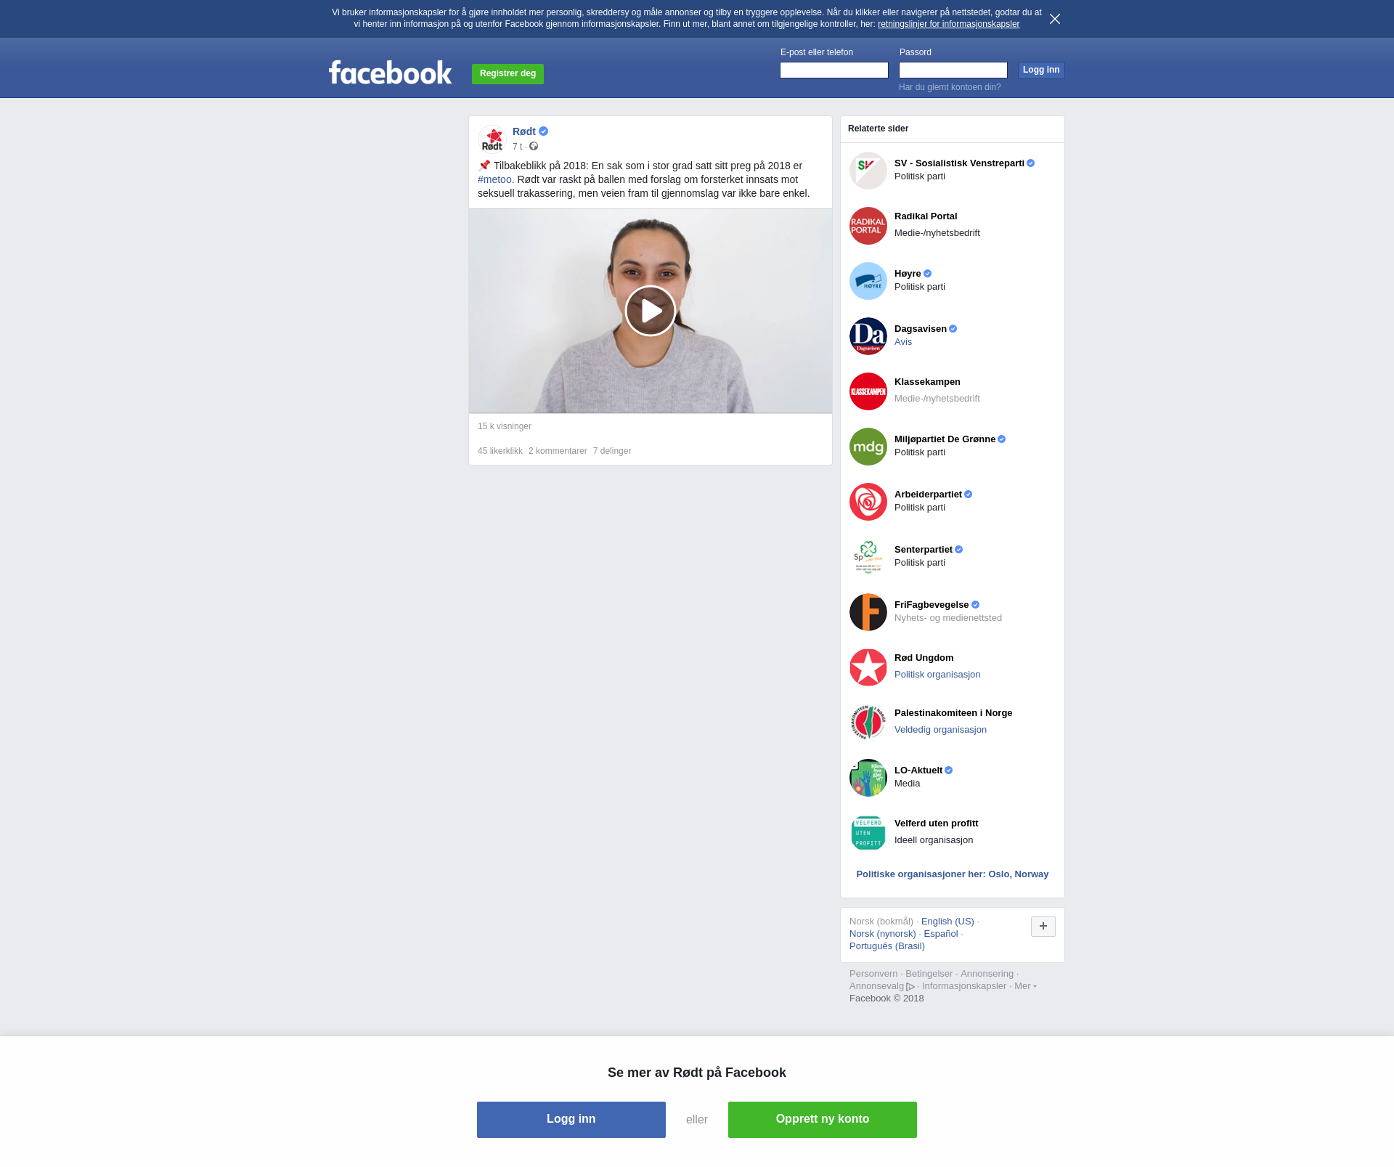Image resolution: width=1394 pixels, height=1167 pixels.
Task: Open SV Sosialistisk Venstreparti logo
Action: [868, 171]
